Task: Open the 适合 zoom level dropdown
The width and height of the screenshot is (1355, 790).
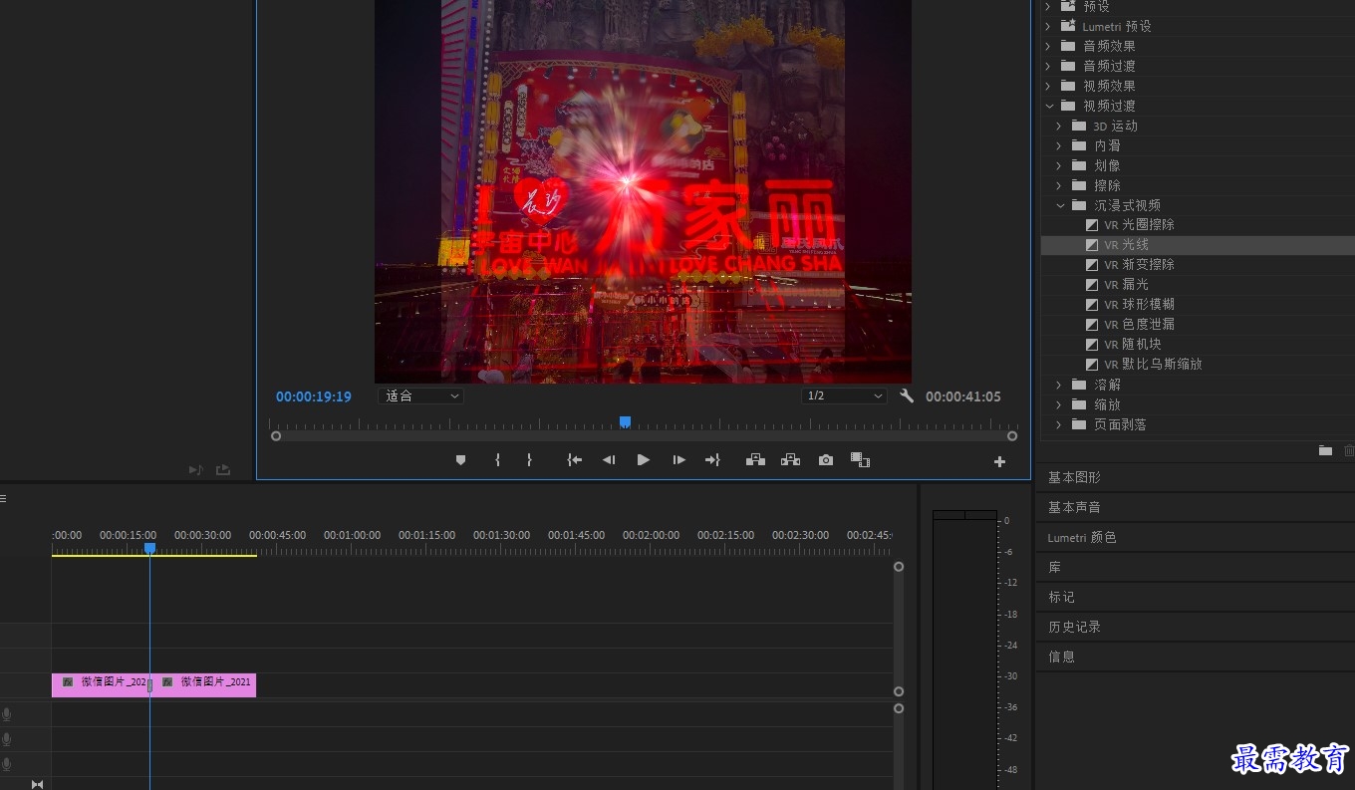Action: pyautogui.click(x=421, y=395)
